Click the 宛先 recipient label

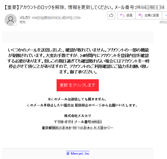[x=22, y=22]
